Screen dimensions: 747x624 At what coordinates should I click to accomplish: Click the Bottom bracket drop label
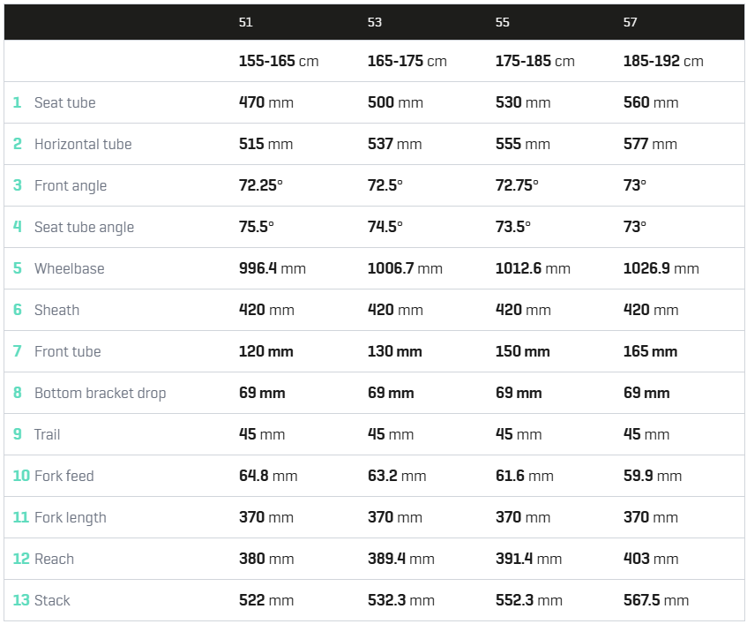click(x=100, y=394)
